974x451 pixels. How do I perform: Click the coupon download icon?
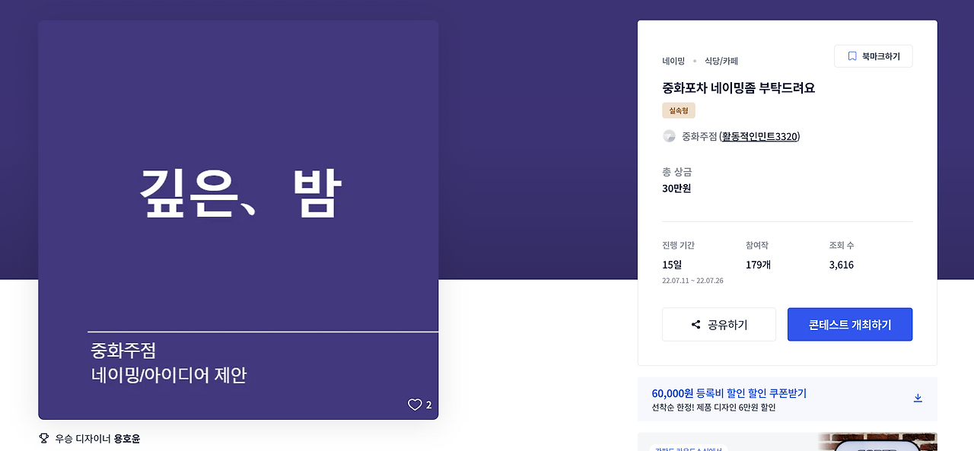(x=918, y=398)
